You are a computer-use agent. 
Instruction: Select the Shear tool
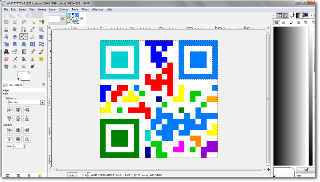pos(15,44)
